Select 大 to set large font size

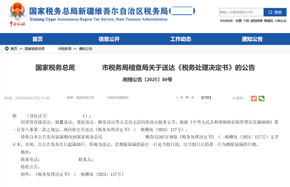click(181, 98)
